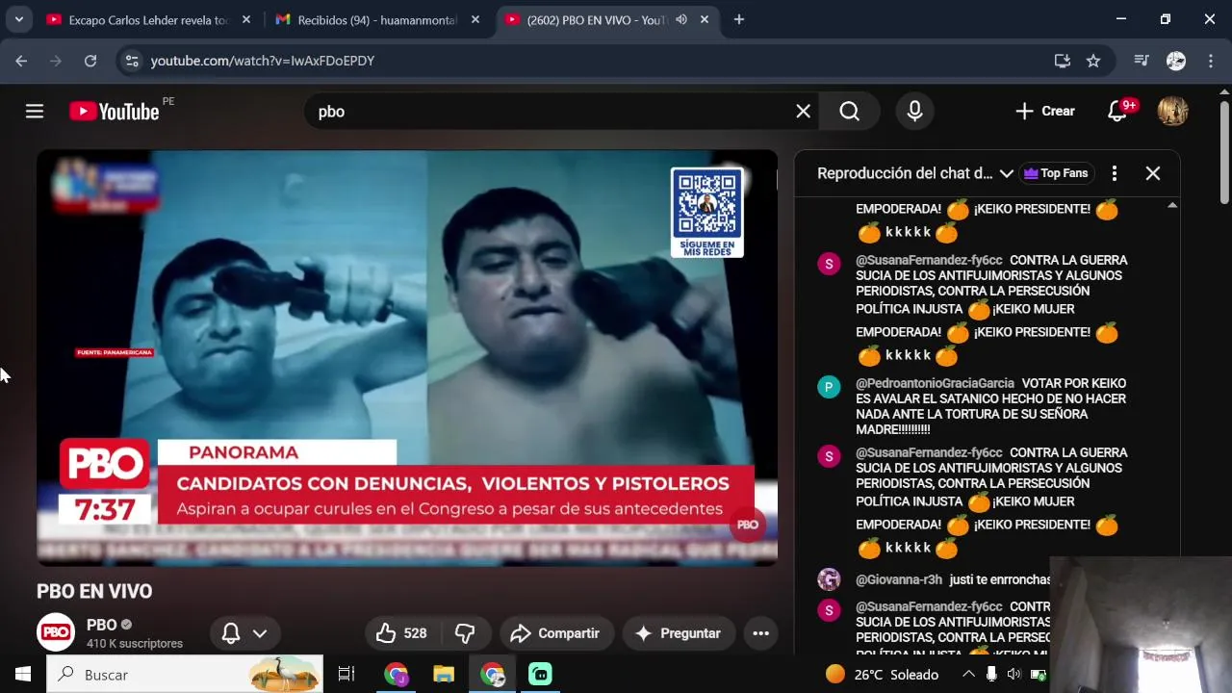
Task: Toggle the subscription notification bell
Action: tap(231, 633)
